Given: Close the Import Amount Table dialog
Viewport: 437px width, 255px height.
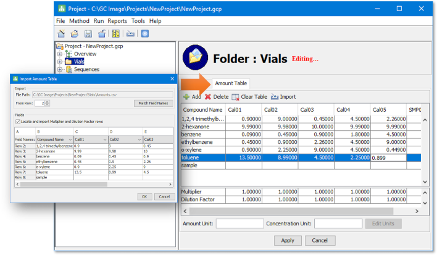Looking at the screenshot, I should tap(172, 79).
